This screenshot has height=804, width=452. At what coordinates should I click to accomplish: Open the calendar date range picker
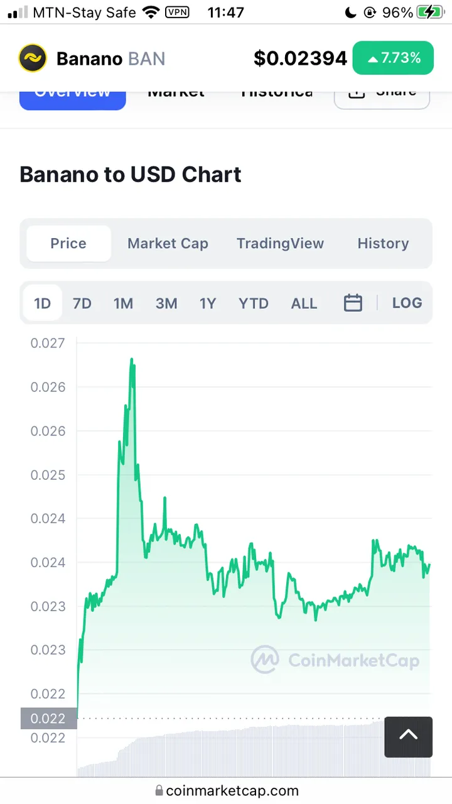353,303
